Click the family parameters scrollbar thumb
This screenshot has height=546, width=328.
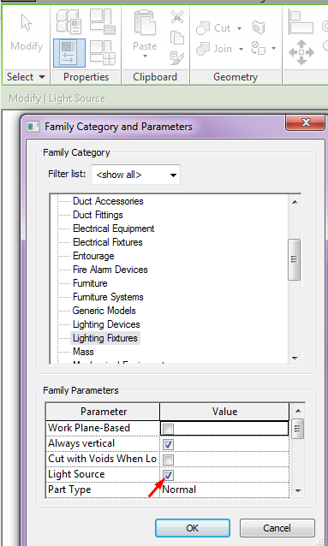pyautogui.click(x=298, y=429)
